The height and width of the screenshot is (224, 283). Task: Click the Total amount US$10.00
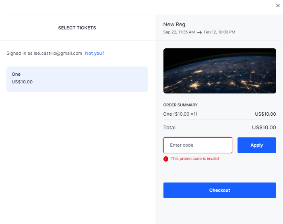pos(264,128)
